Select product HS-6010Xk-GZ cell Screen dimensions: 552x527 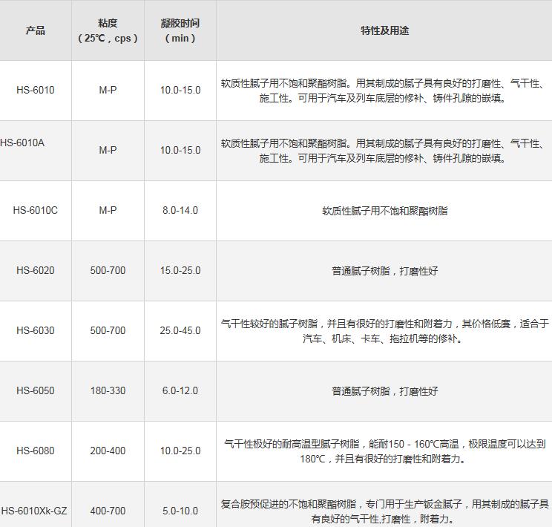point(34,511)
